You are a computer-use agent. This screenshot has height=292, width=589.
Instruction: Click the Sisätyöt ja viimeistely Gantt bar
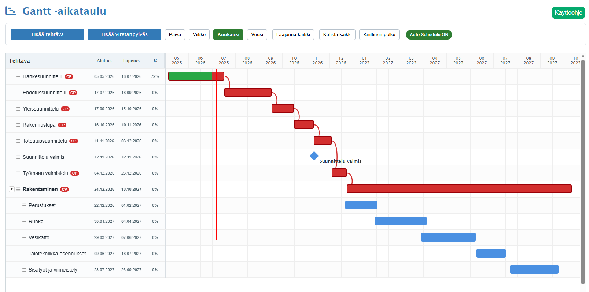534,269
